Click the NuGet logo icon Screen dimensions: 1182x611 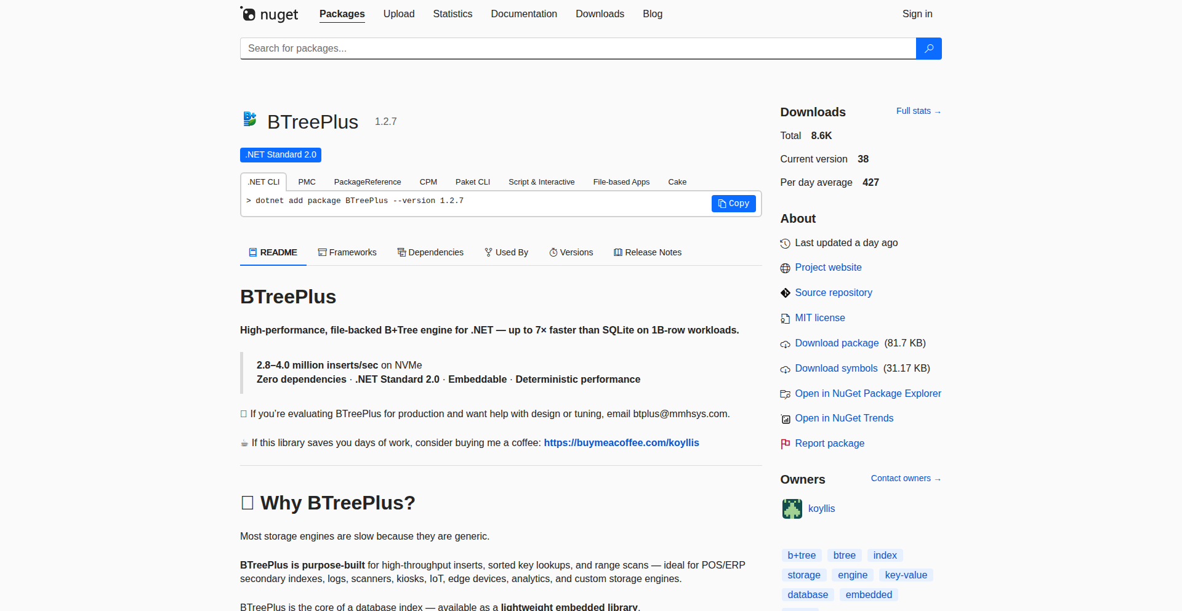click(249, 14)
